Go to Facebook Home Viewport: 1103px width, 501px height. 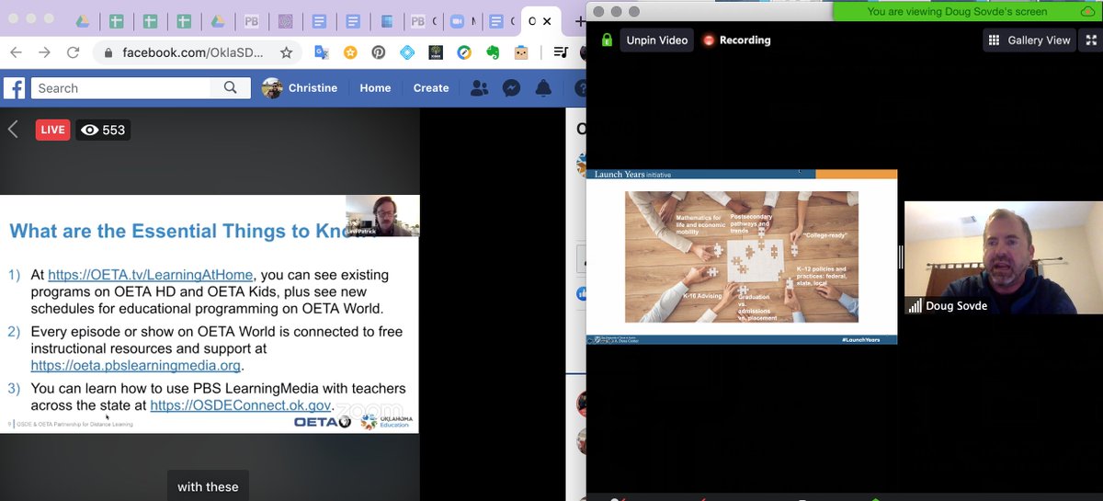coord(375,88)
